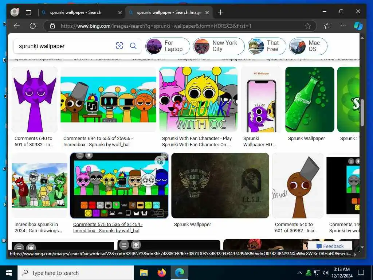Image resolution: width=373 pixels, height=280 pixels.
Task: Close the 'Search Images' tab
Action: tap(207, 12)
